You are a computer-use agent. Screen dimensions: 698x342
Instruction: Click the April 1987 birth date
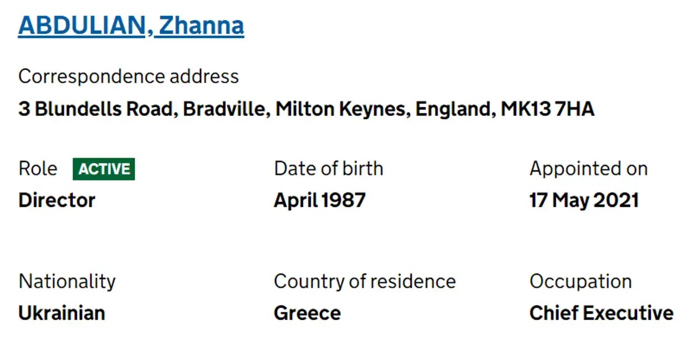[x=319, y=200]
